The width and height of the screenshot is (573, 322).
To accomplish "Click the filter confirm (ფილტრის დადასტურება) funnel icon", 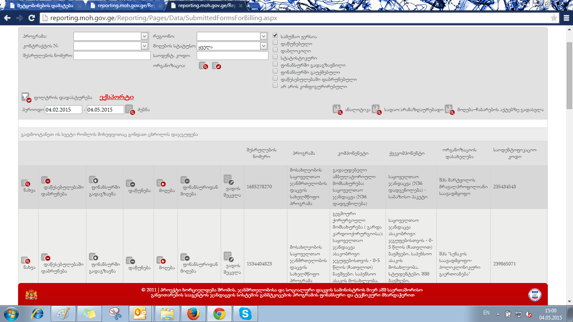I will coord(26,97).
